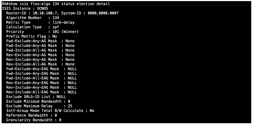The image size is (254, 124).
Task: Click the Algorithm Number value 134
Action: click(x=56, y=18)
